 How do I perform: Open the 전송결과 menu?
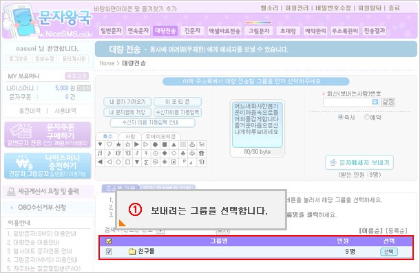click(x=375, y=31)
